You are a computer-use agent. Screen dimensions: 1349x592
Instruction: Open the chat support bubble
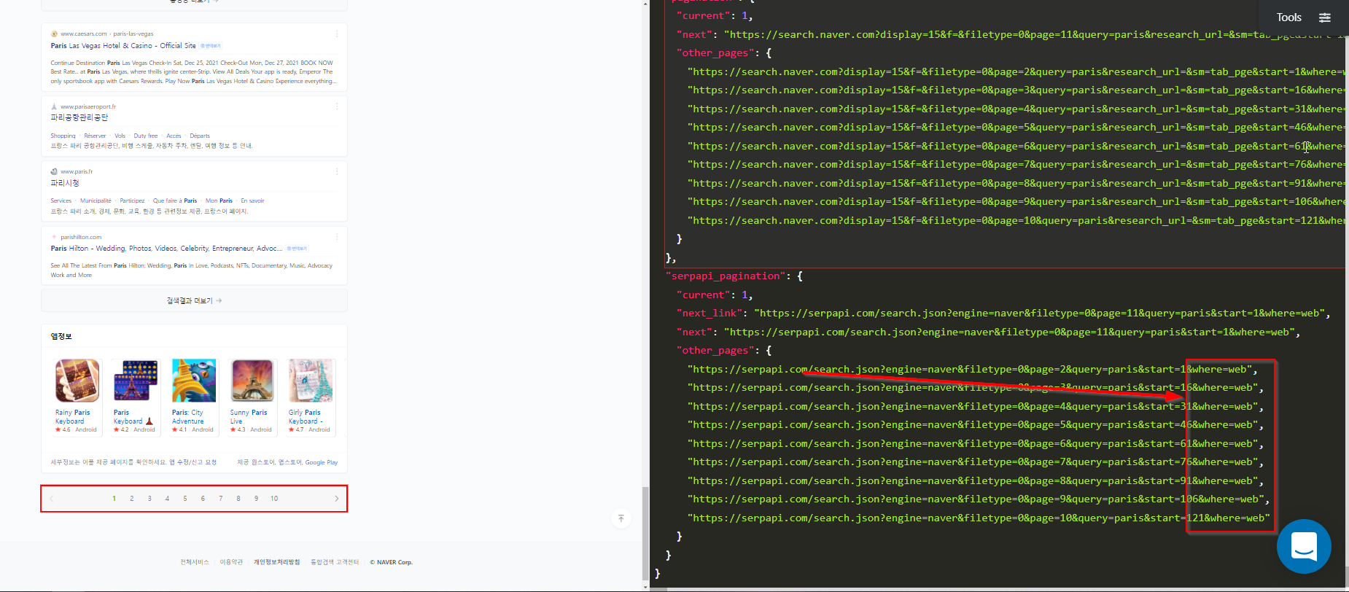point(1304,546)
